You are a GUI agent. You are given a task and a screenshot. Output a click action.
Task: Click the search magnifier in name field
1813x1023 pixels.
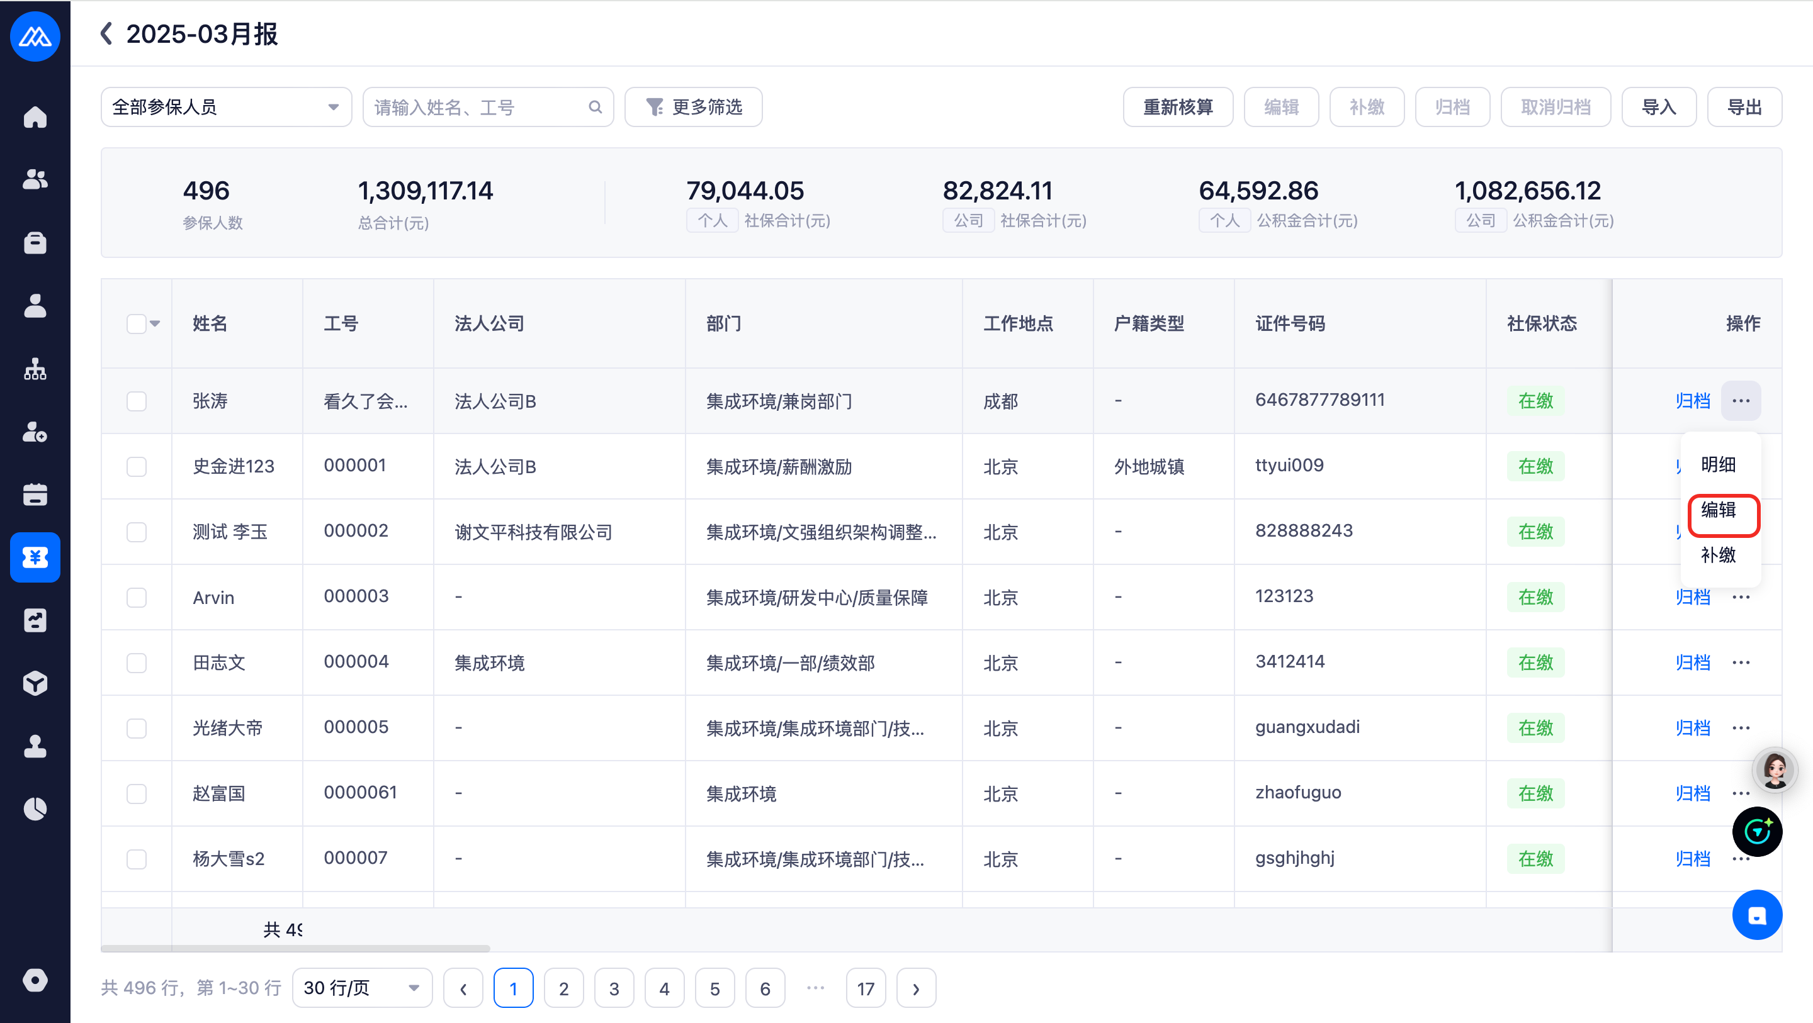[596, 107]
